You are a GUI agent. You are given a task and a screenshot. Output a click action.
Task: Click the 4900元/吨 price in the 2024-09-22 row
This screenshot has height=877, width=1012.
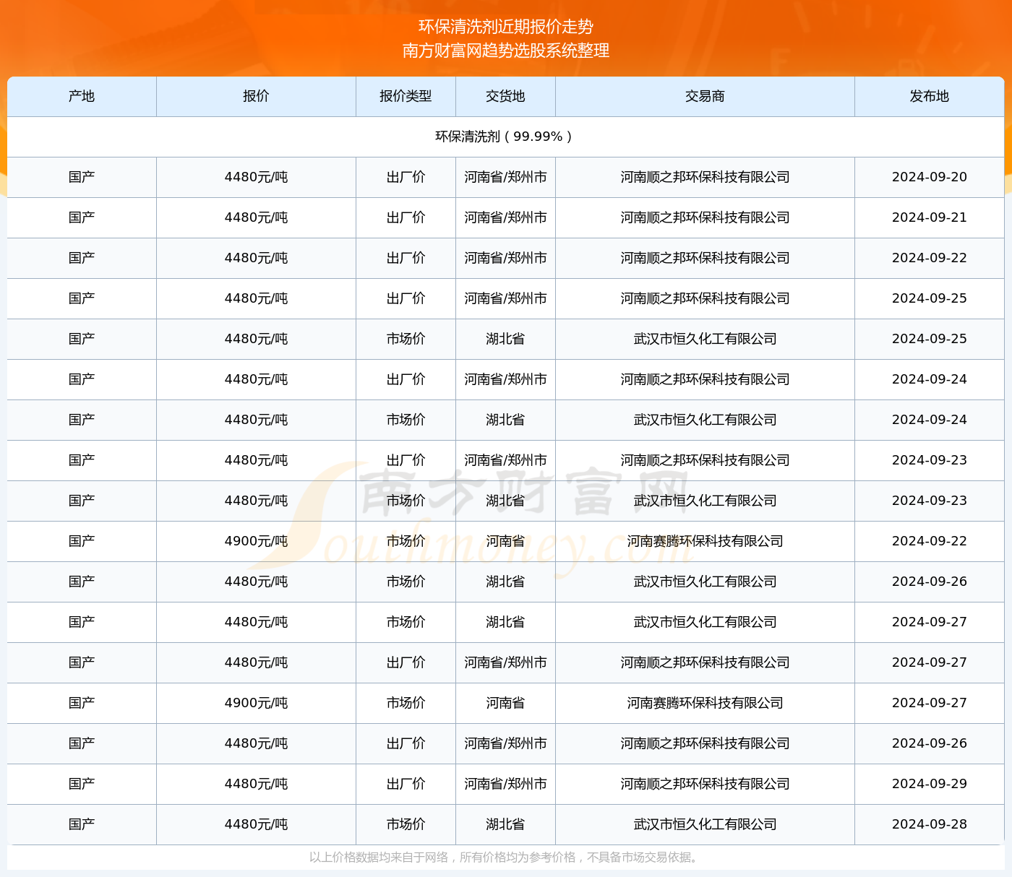256,541
